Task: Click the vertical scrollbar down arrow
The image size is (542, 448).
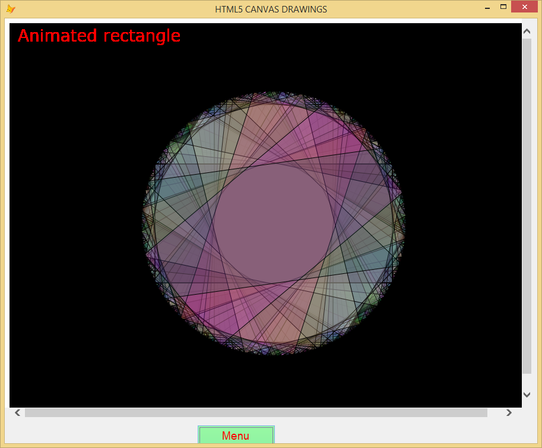Action: tap(527, 395)
